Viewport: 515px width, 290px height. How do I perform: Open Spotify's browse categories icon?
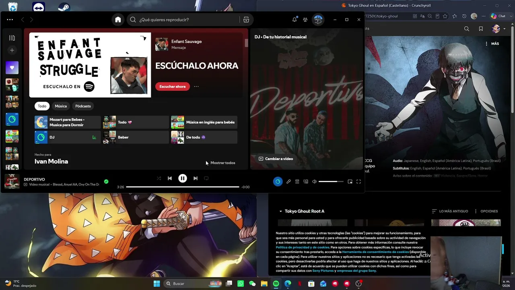(246, 19)
